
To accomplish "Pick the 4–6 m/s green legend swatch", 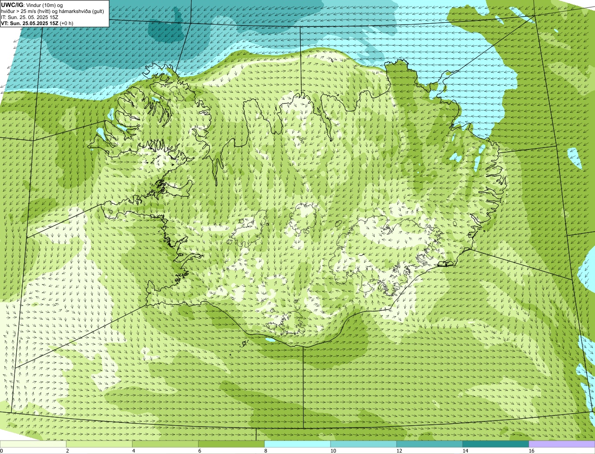I will (x=165, y=444).
